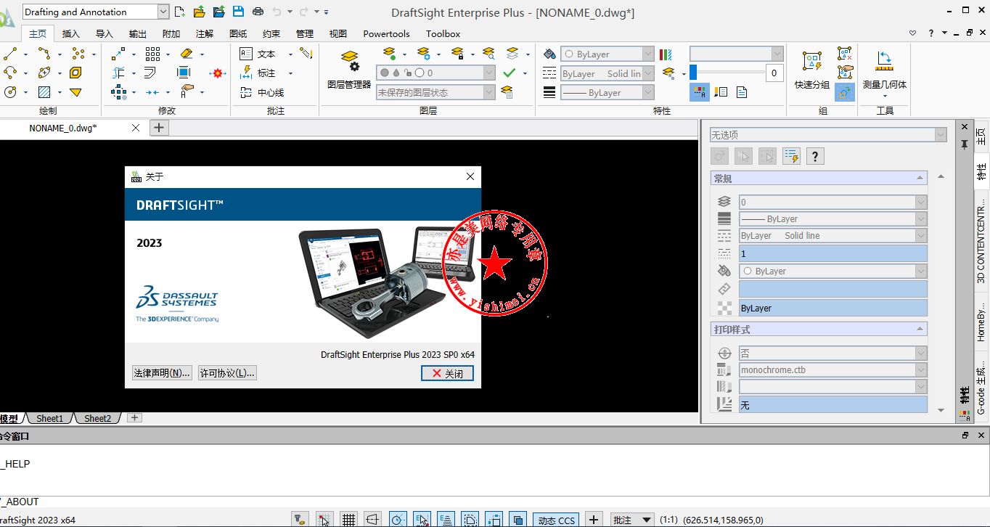Open the 插入 ribbon tab
This screenshot has height=527, width=990.
(x=71, y=33)
